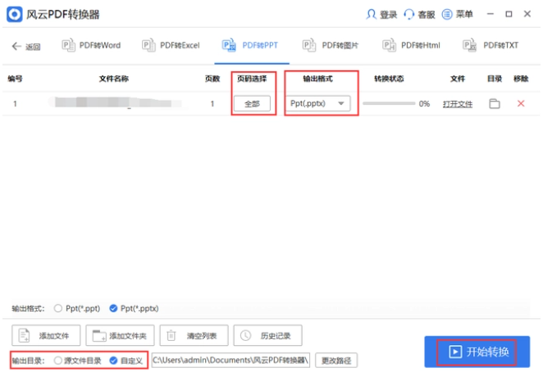Click the output path input field
Image resolution: width=543 pixels, height=377 pixels.
click(230, 361)
